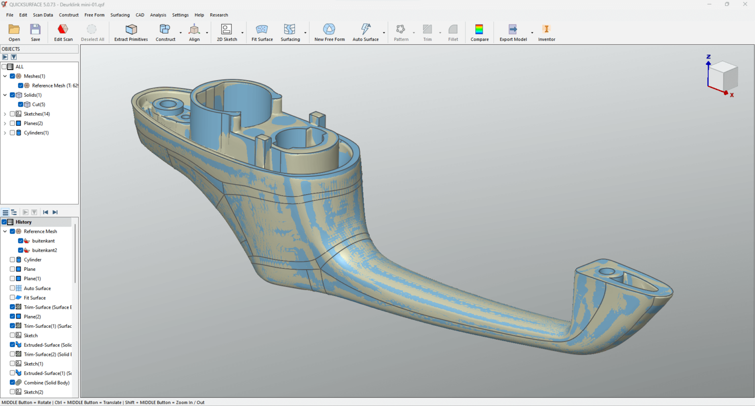The width and height of the screenshot is (755, 406).
Task: Expand the Sketches(14) tree node
Action: 4,114
